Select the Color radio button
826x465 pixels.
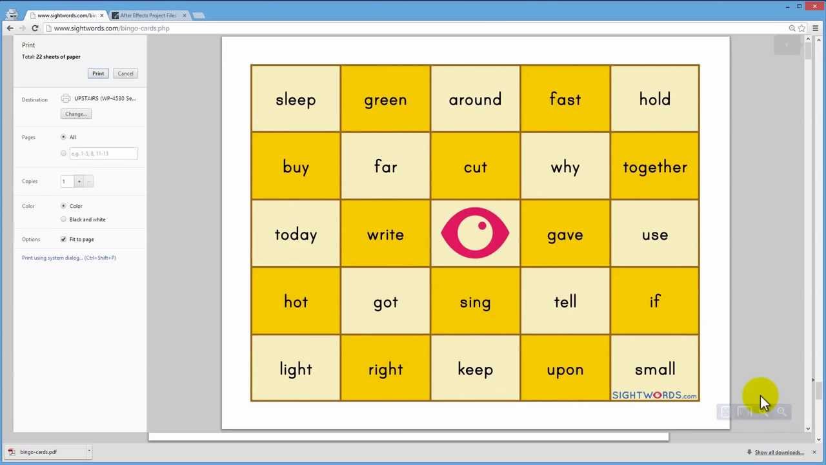pyautogui.click(x=63, y=206)
